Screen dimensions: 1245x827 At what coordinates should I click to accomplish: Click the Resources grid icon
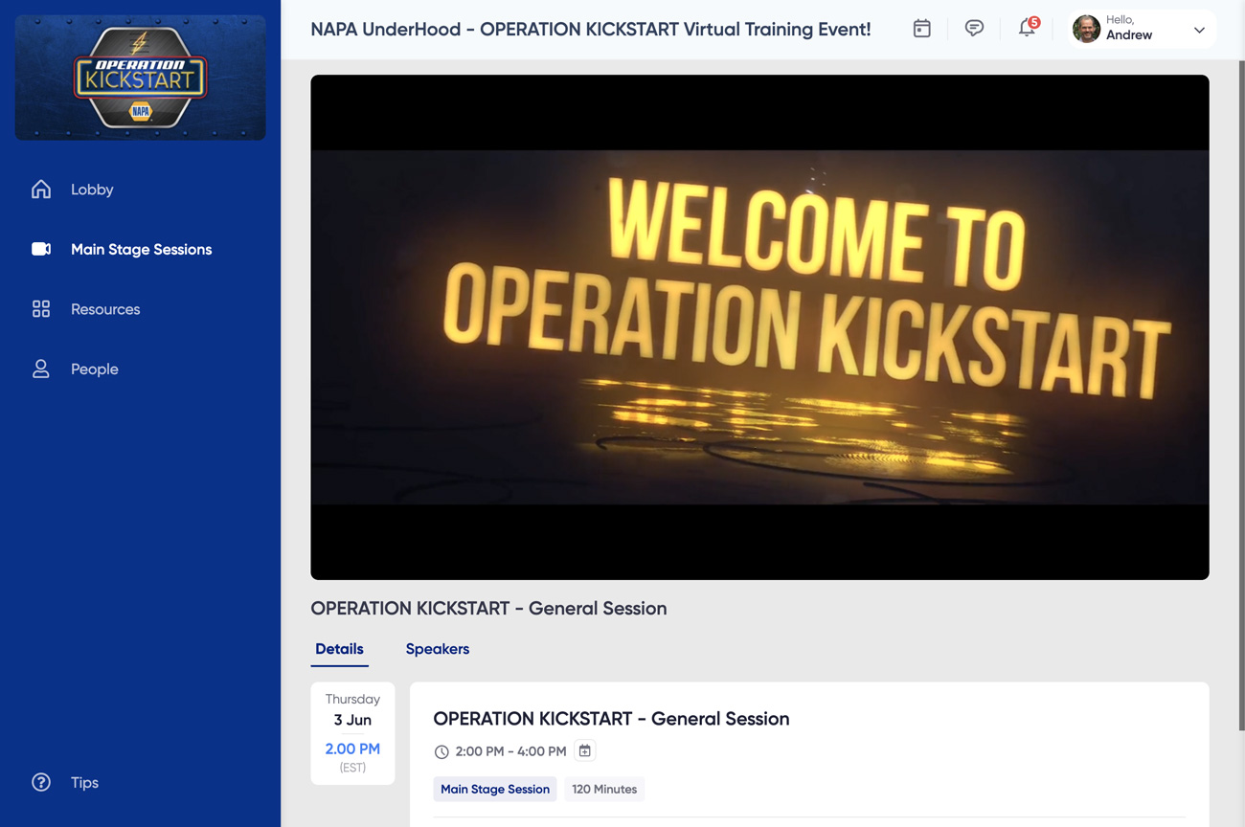tap(41, 309)
